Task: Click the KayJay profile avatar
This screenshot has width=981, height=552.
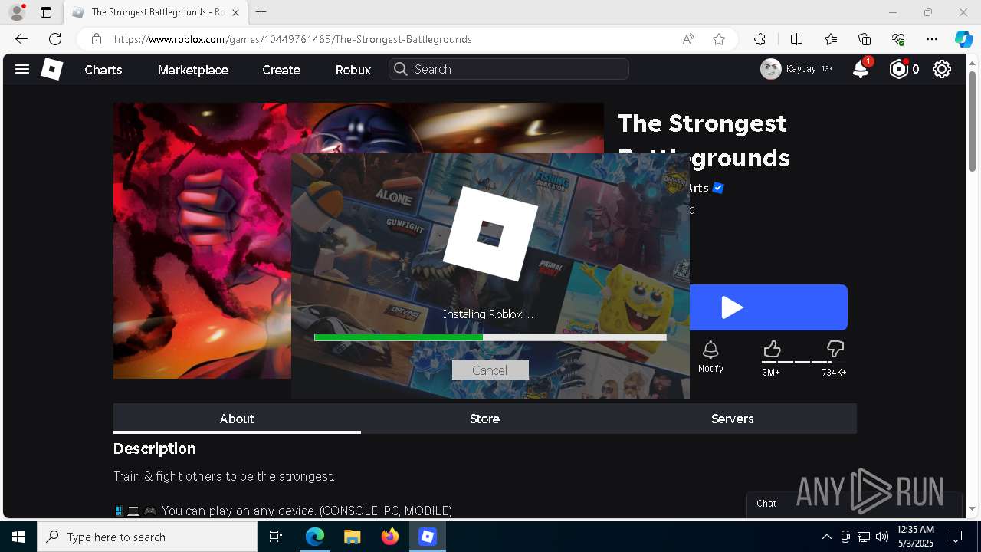Action: pyautogui.click(x=770, y=69)
